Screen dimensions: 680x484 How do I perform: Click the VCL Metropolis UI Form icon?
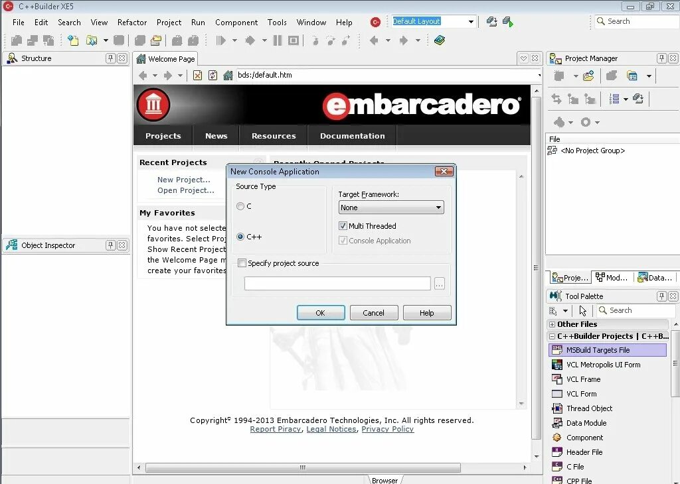[x=557, y=365]
